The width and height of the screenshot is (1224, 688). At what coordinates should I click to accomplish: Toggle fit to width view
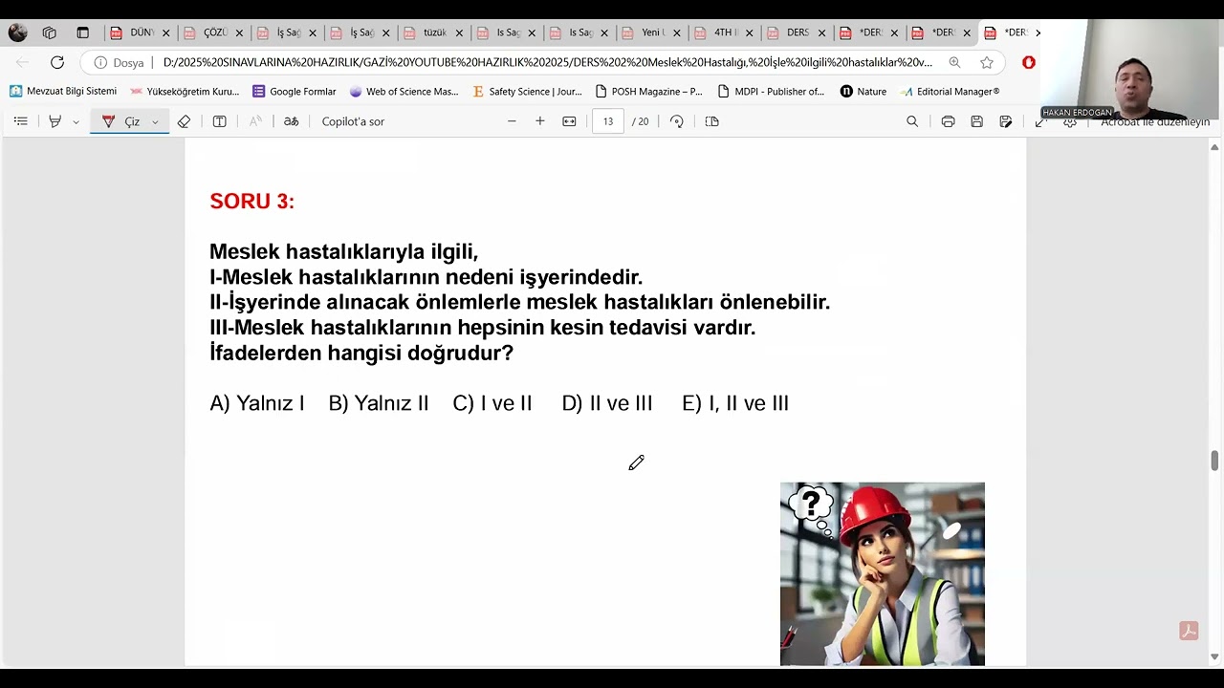(569, 121)
